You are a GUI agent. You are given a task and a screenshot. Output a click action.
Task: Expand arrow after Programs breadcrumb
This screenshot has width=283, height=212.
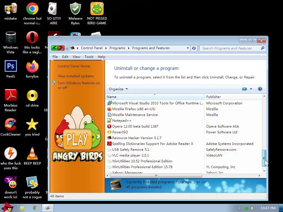pos(129,48)
